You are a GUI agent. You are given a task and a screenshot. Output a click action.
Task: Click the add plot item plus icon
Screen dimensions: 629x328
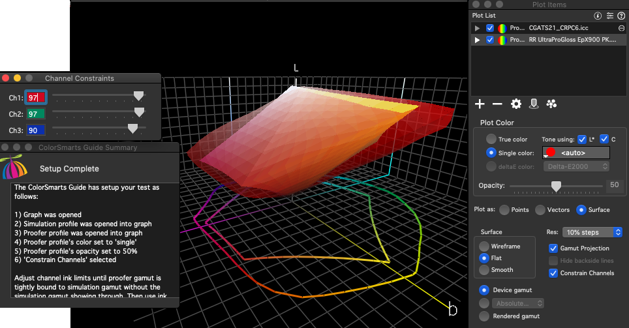480,104
